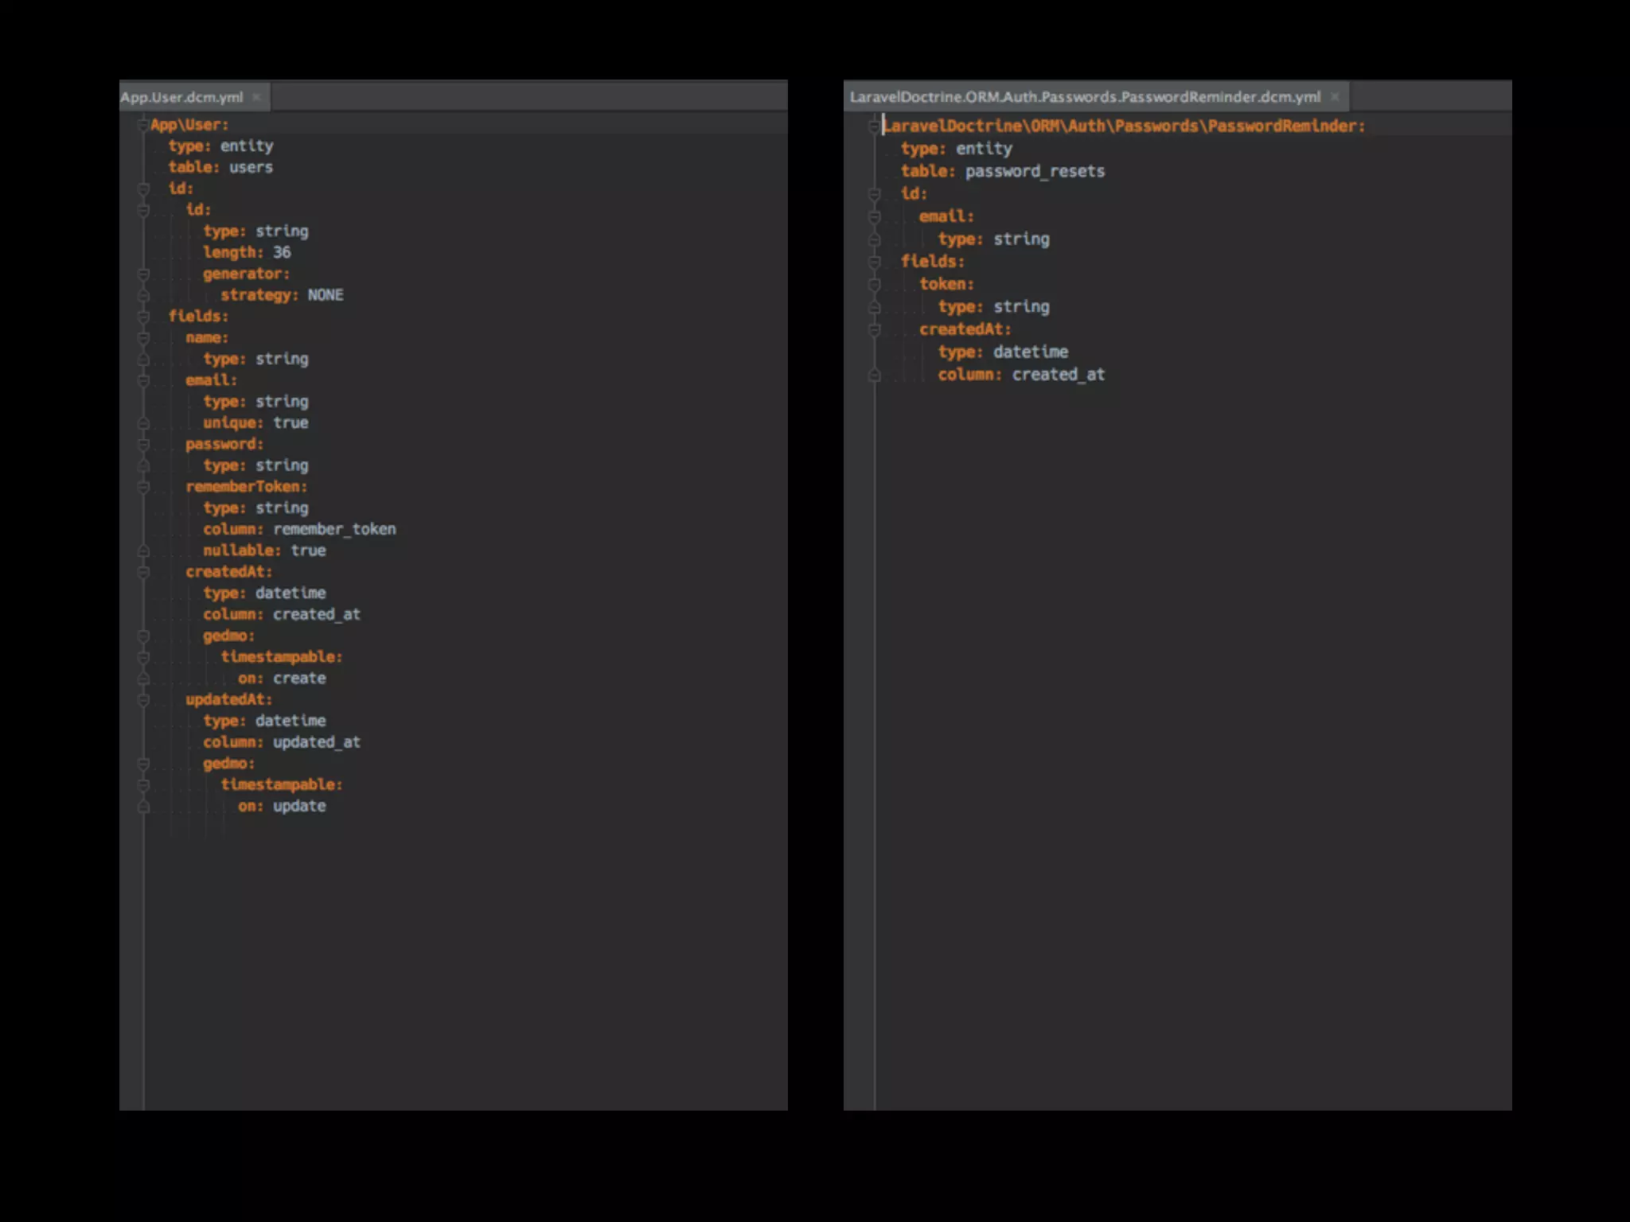Collapse the fields section in PasswordReminder file
The image size is (1630, 1222).
pos(874,262)
